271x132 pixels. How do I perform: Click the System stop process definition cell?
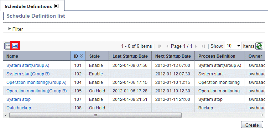[x=210, y=99]
